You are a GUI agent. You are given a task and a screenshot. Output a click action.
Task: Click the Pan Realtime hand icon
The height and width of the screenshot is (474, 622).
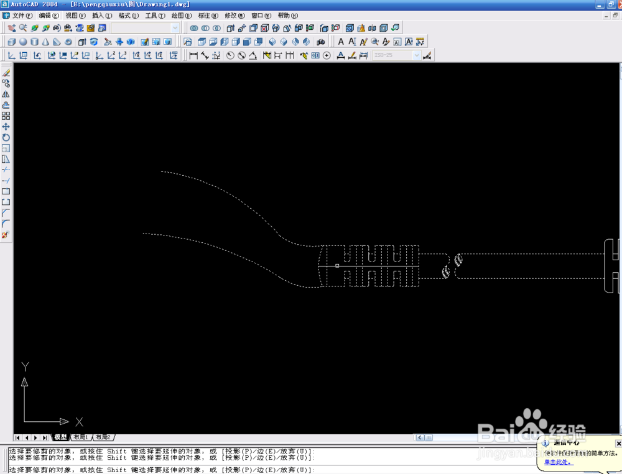click(11, 28)
